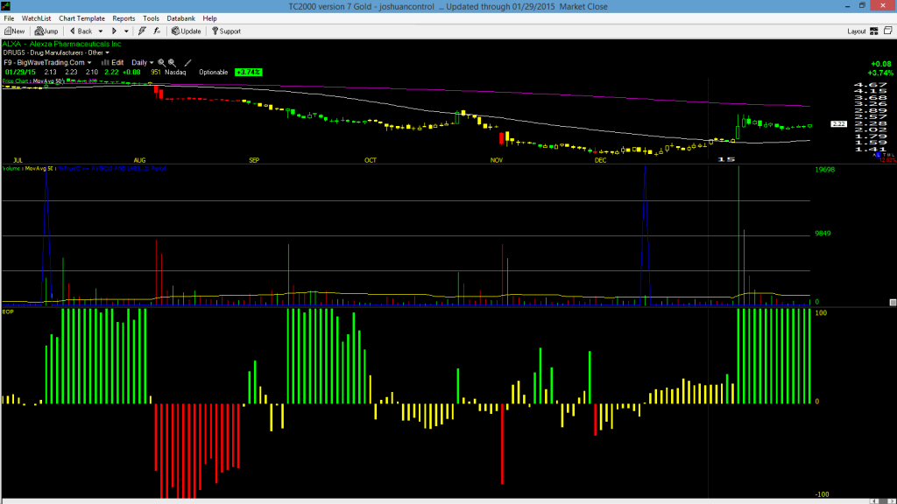Change the Daily time frame dropdown
The height and width of the screenshot is (504, 897).
click(x=143, y=63)
